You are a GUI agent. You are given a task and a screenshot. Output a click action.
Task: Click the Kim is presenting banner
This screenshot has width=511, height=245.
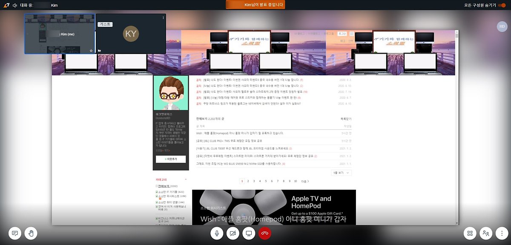coord(255,5)
